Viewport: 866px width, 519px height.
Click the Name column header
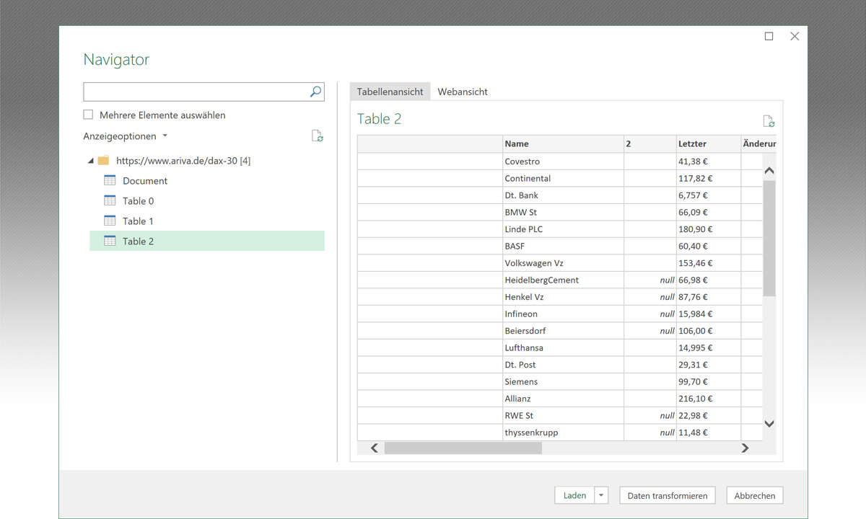563,143
